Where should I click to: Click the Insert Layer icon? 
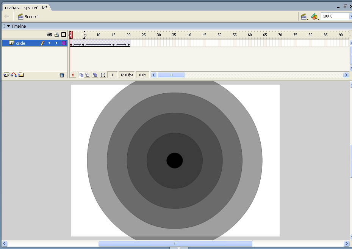pos(6,75)
